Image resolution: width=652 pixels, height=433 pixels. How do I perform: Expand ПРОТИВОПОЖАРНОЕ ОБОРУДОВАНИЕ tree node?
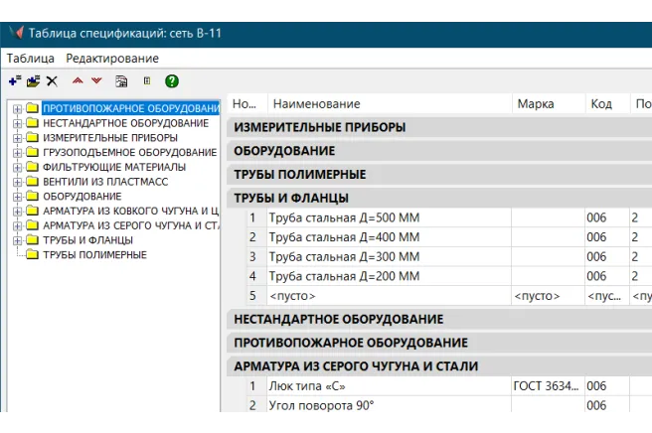tap(17, 108)
